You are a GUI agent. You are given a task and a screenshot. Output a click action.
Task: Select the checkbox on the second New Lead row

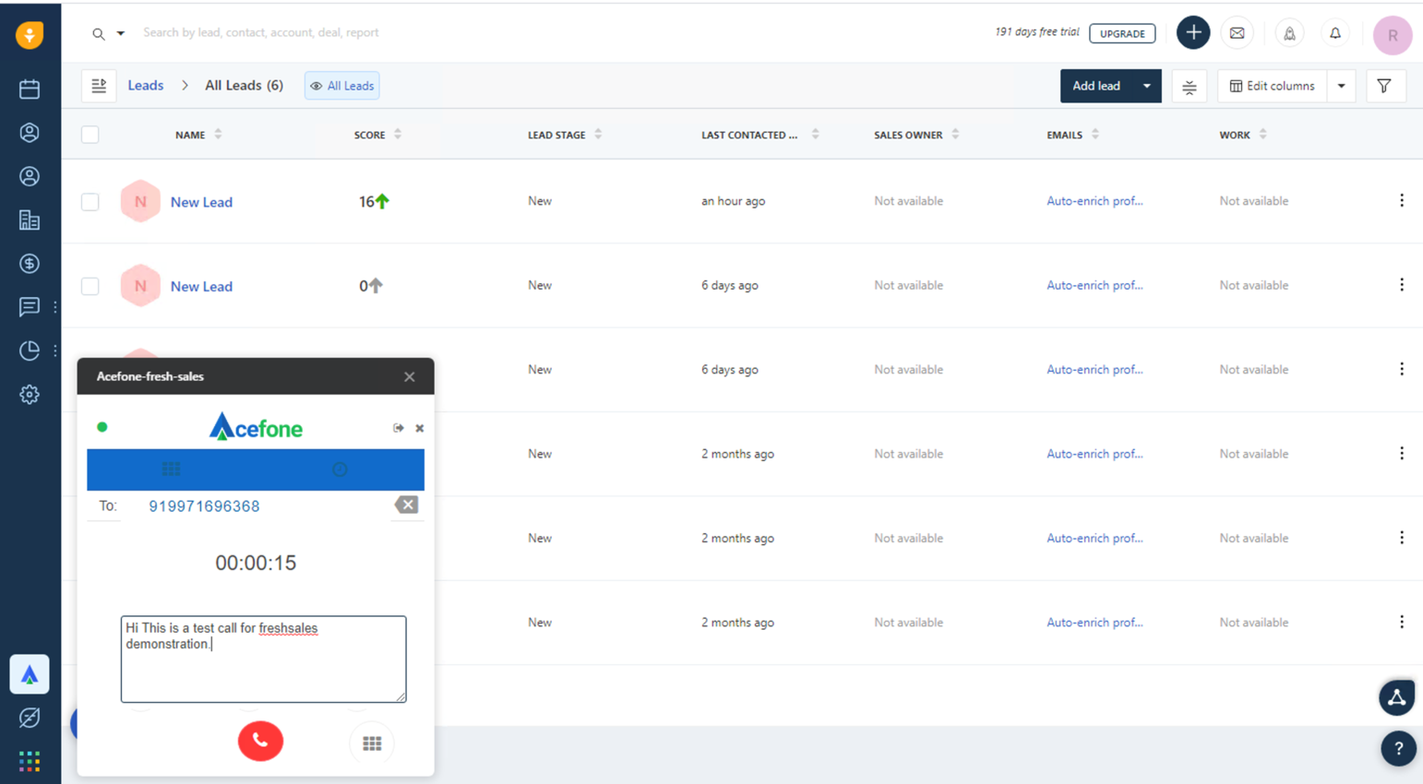click(x=90, y=285)
